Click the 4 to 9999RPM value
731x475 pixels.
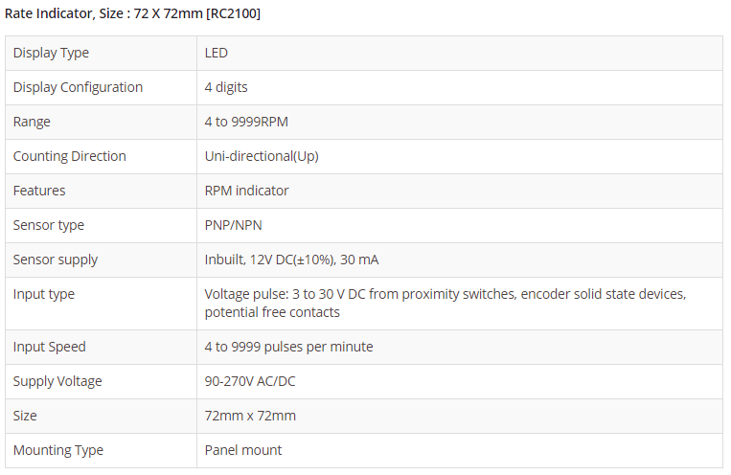(246, 122)
